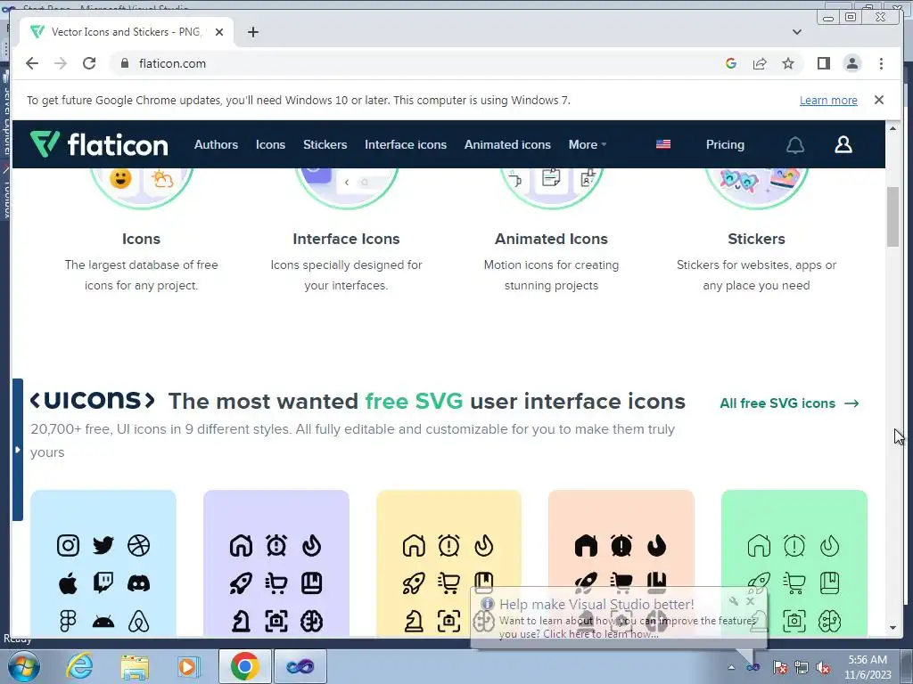Viewport: 913px width, 684px height.
Task: Open Windows Media Player on taskbar
Action: 189,666
